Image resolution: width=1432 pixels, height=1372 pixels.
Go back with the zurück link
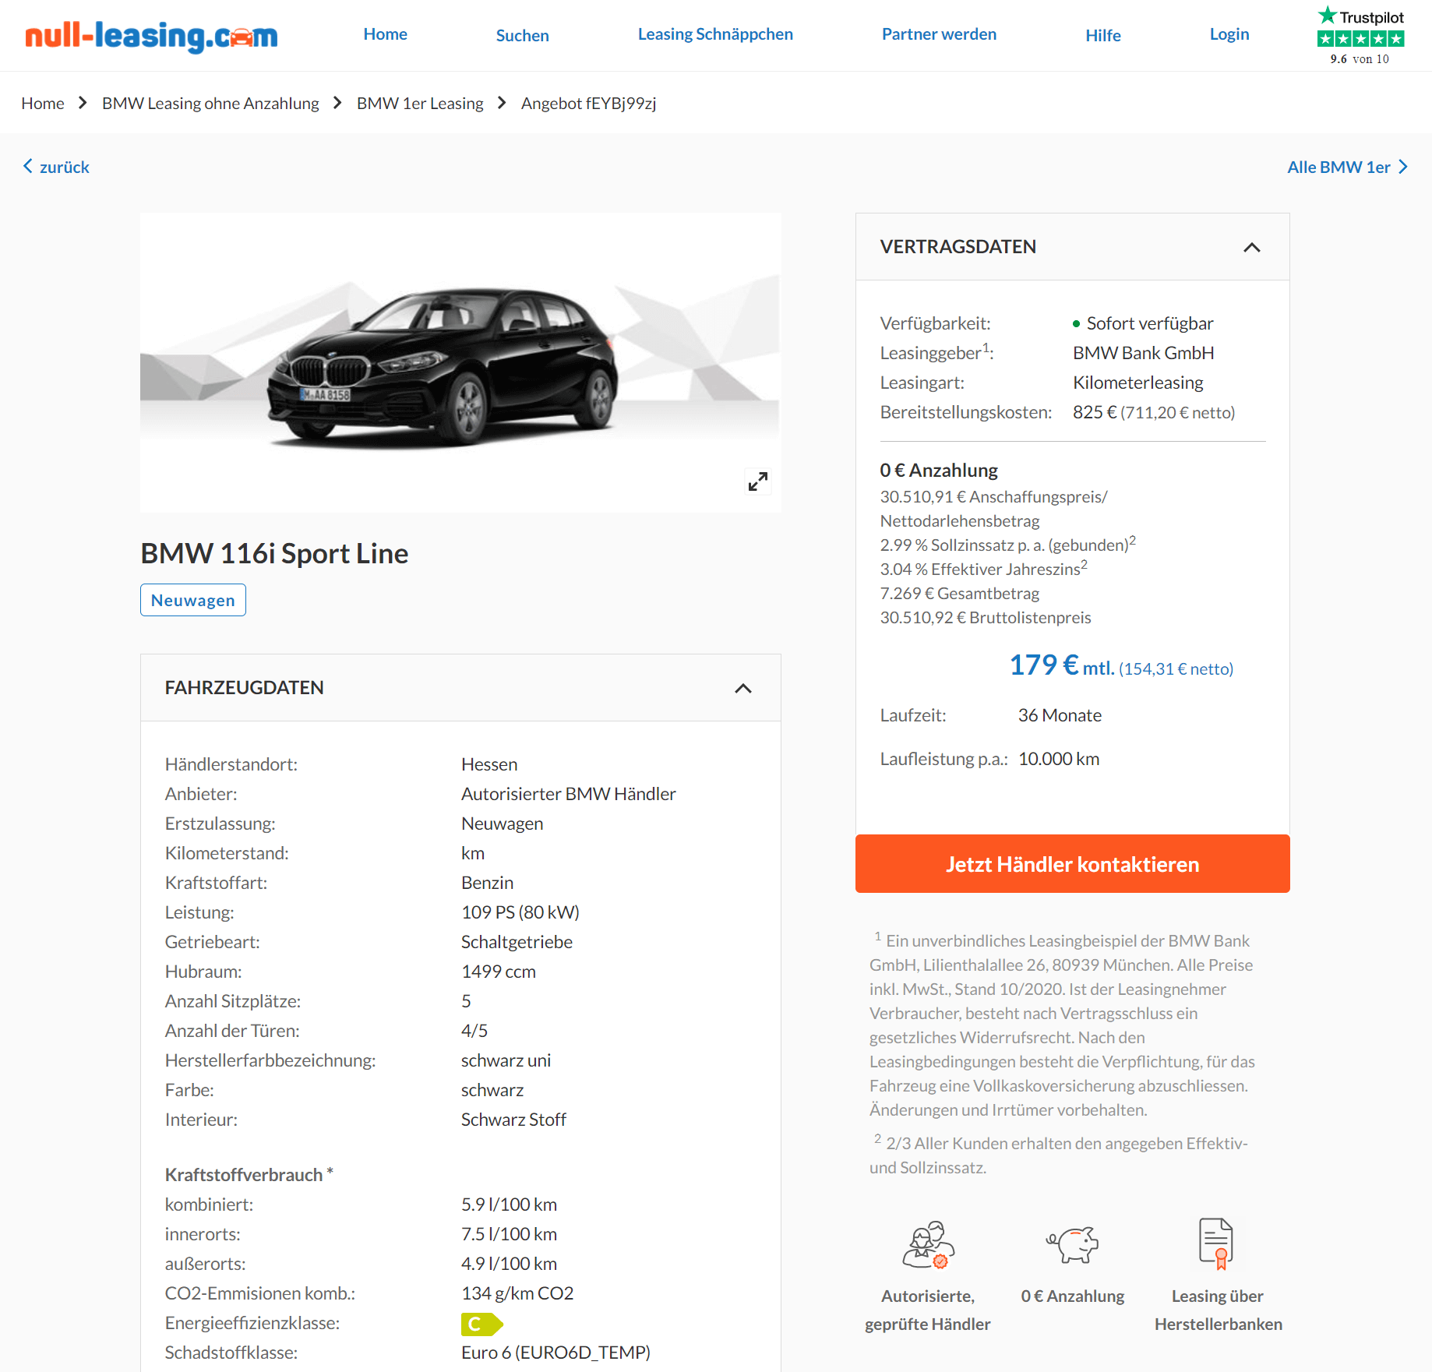tap(56, 167)
